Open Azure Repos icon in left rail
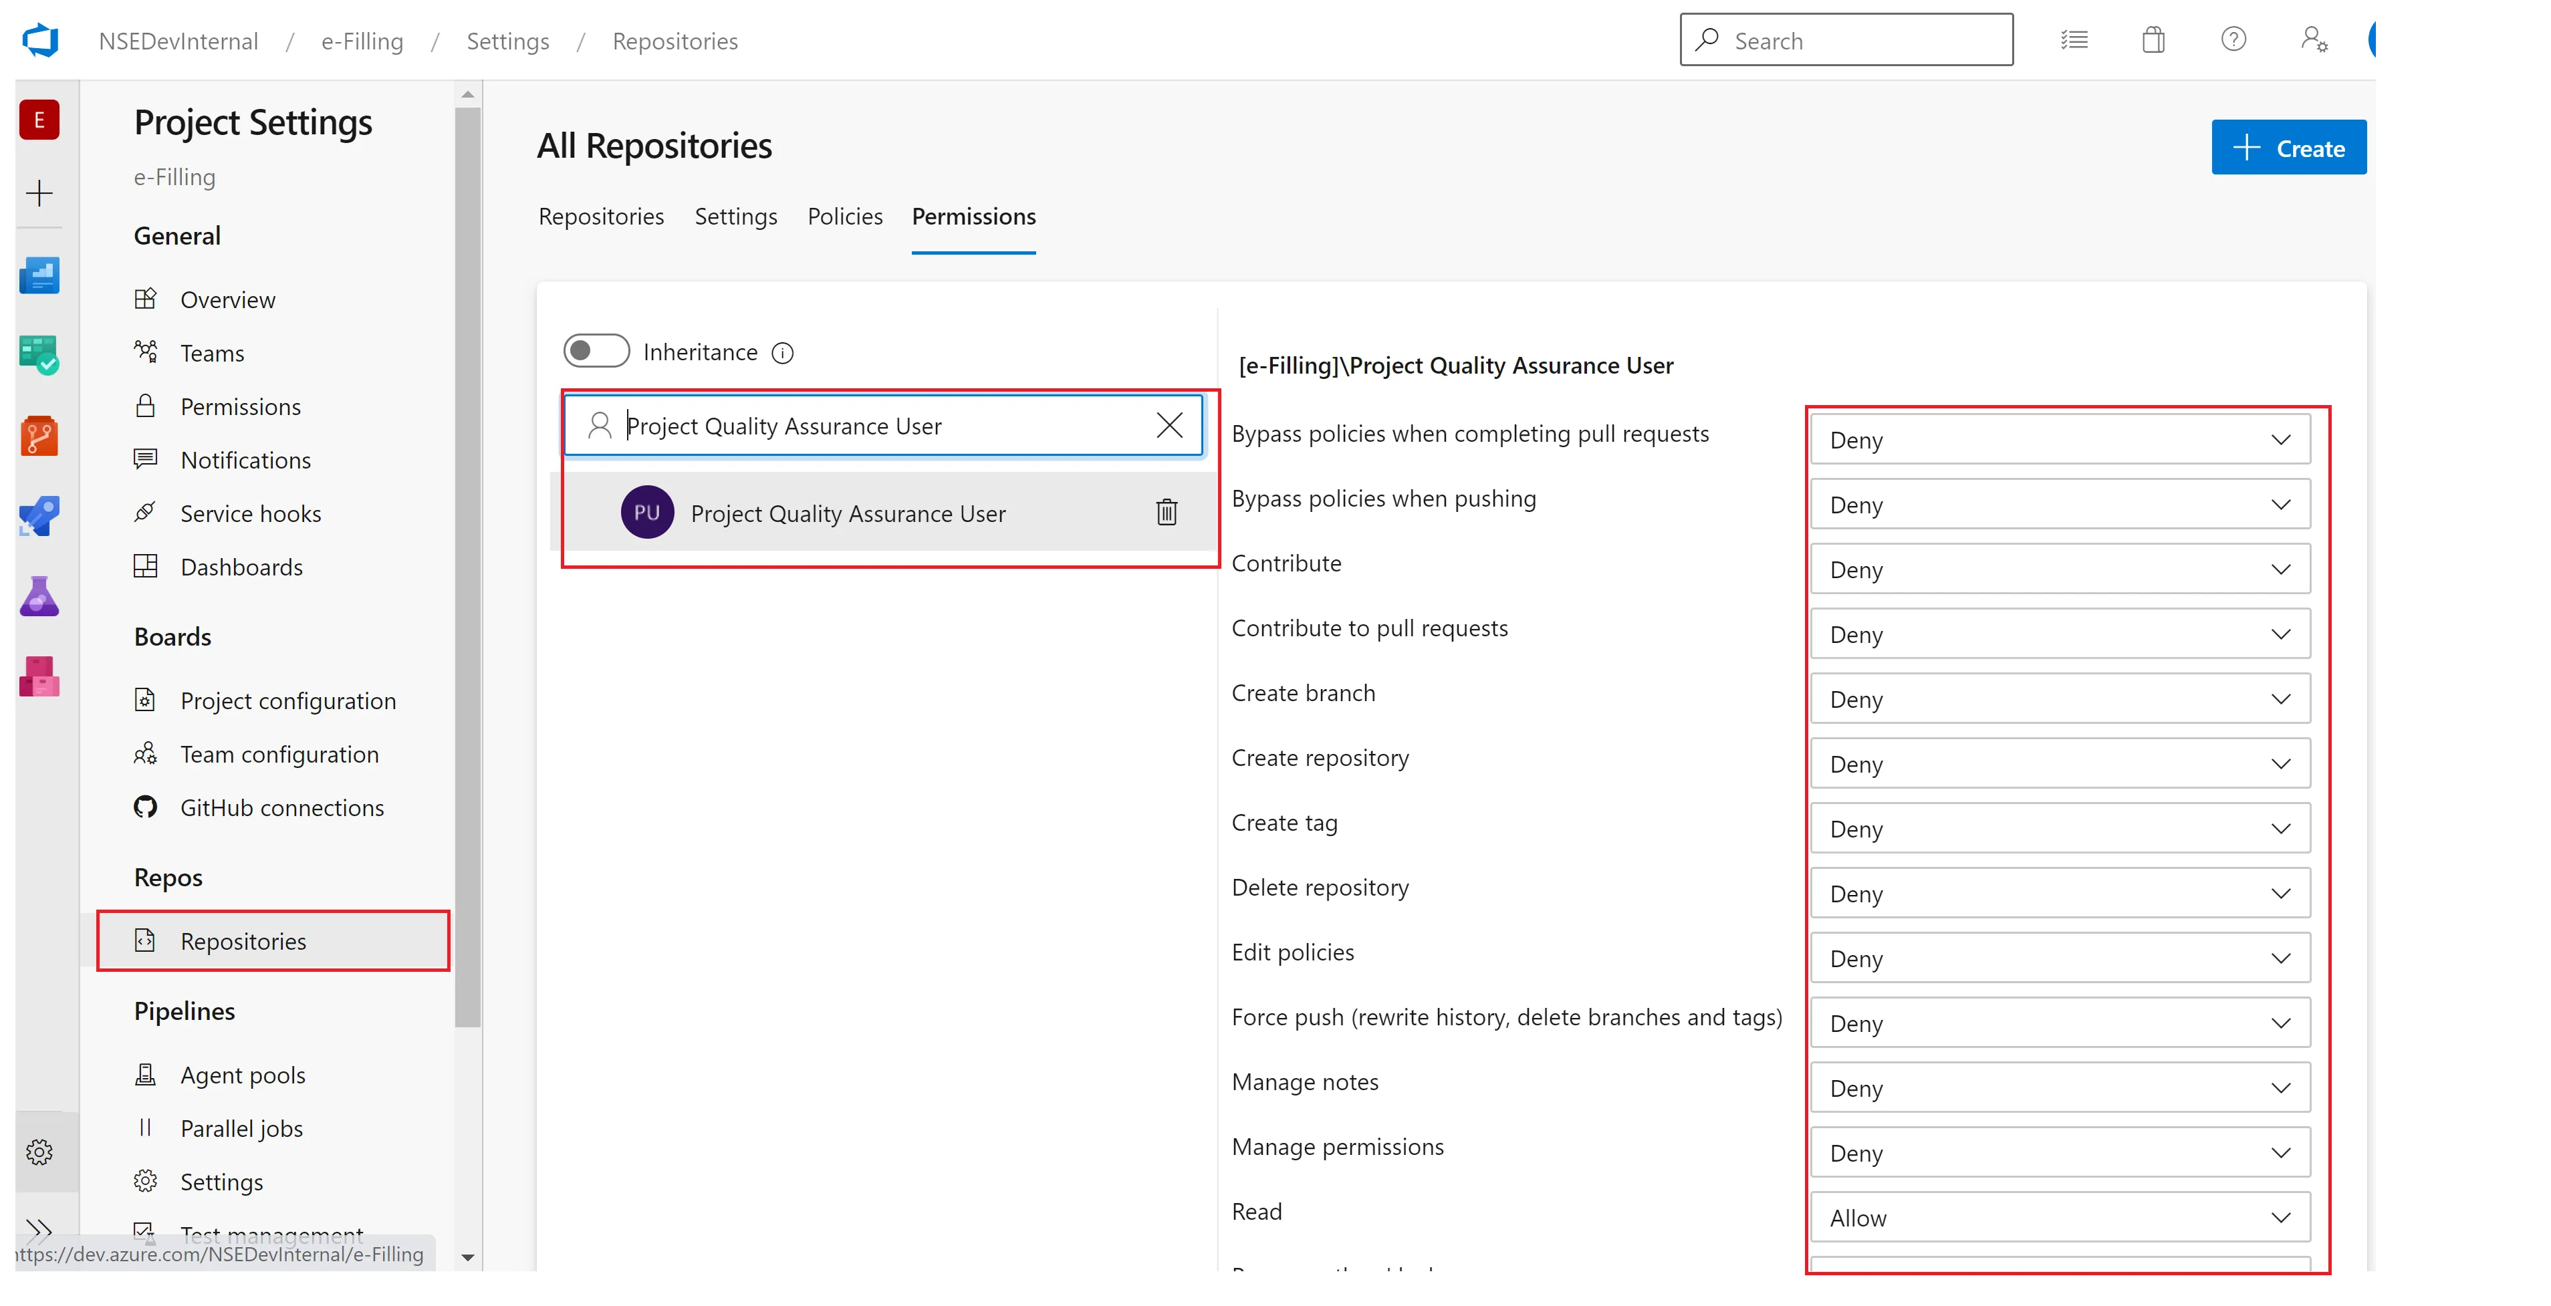The width and height of the screenshot is (2551, 1306). coord(39,436)
